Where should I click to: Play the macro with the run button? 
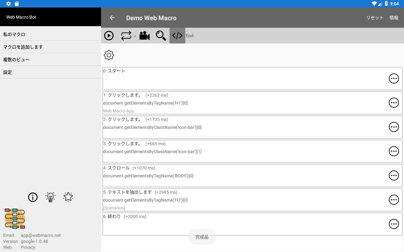[109, 36]
